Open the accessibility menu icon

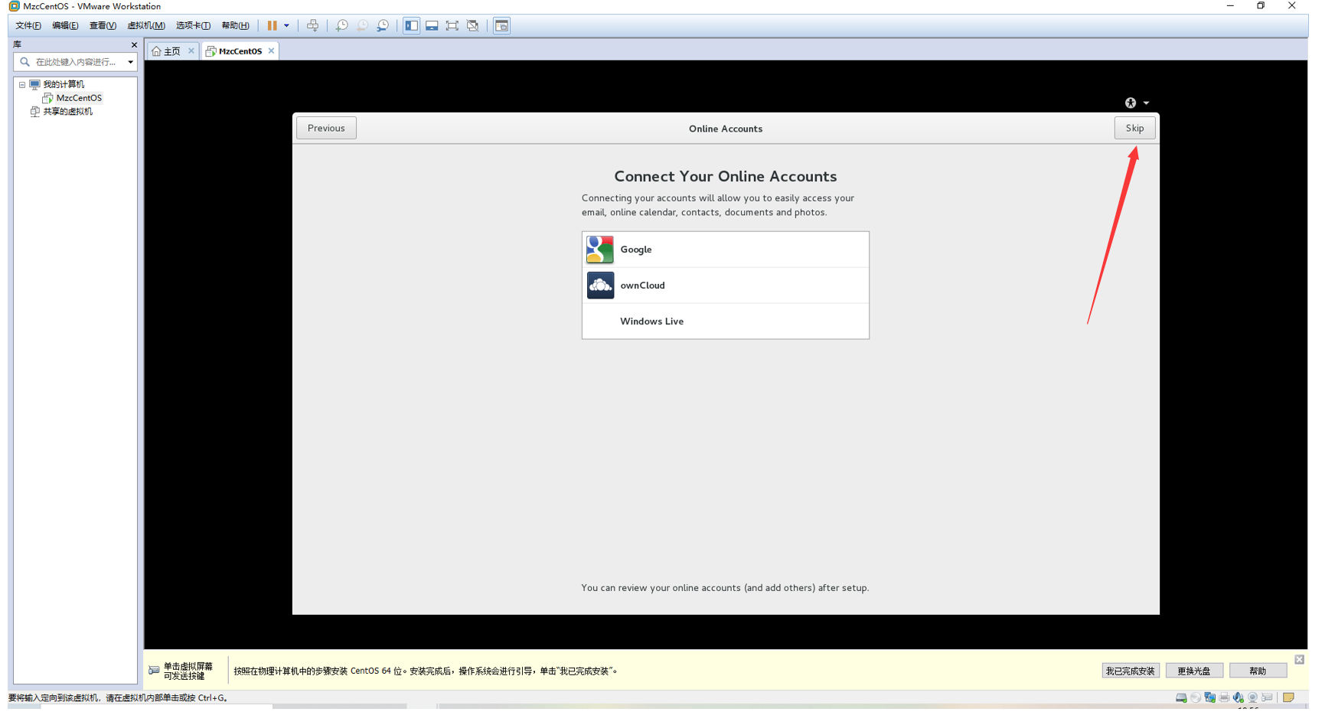point(1131,103)
